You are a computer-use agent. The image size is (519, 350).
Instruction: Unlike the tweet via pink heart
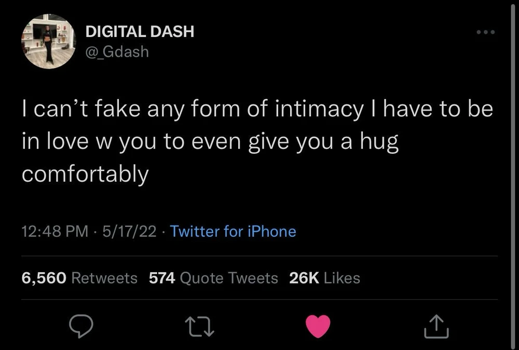click(x=318, y=326)
